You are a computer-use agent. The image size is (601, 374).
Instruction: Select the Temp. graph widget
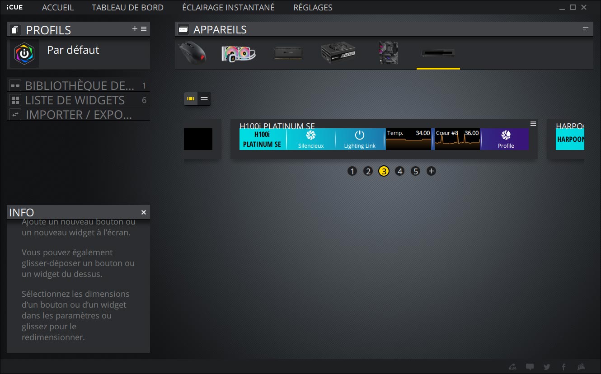408,139
